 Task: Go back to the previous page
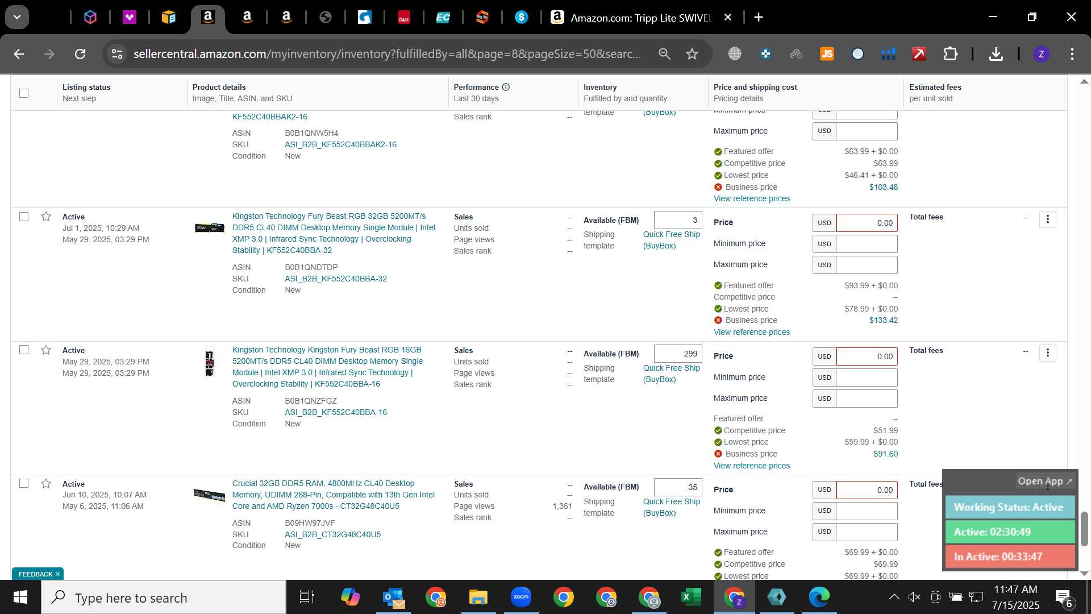coord(19,54)
